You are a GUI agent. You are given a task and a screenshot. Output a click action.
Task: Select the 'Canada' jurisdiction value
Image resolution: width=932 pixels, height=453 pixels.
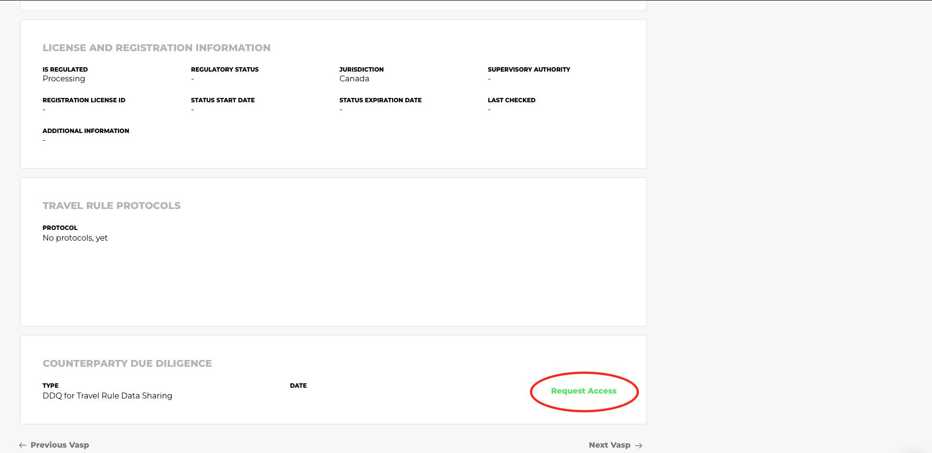pyautogui.click(x=354, y=78)
